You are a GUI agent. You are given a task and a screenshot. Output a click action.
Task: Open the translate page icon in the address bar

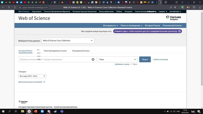click(171, 8)
